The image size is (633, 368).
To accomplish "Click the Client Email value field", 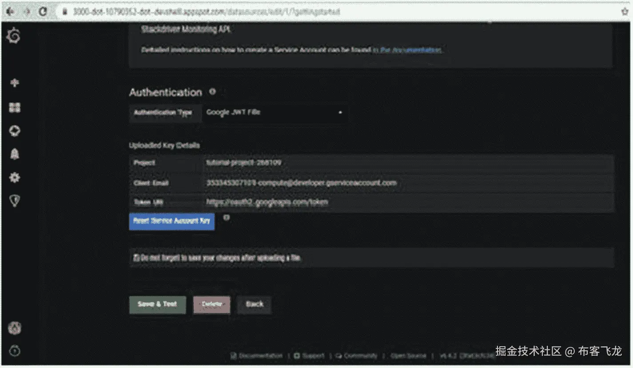I will [408, 183].
